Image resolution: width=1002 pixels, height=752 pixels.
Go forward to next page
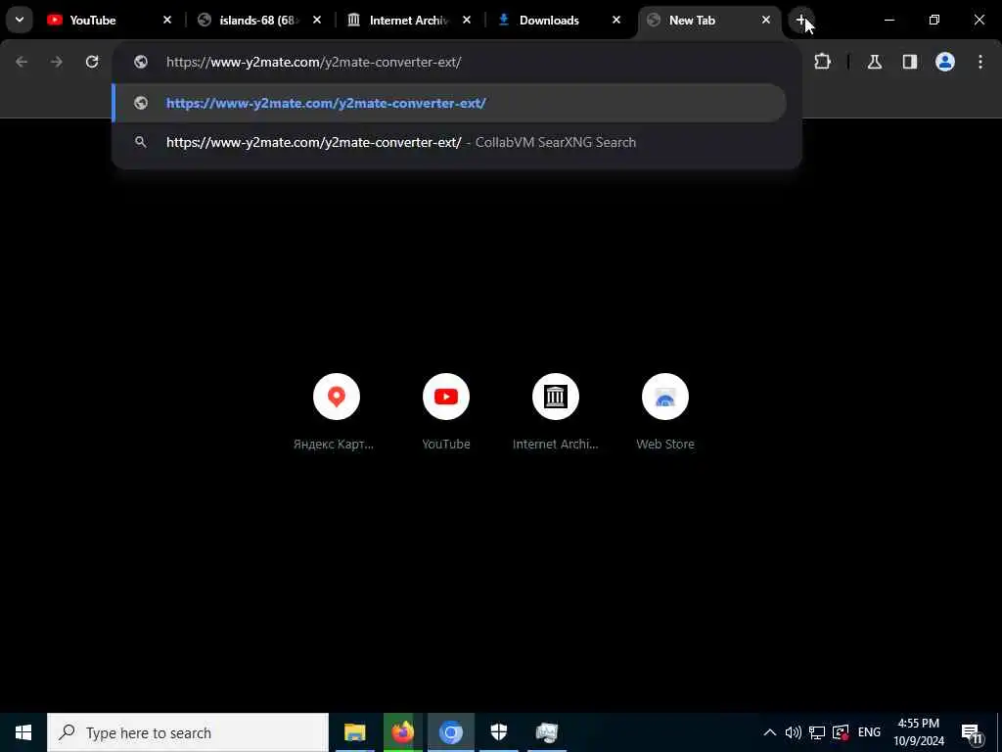point(57,62)
